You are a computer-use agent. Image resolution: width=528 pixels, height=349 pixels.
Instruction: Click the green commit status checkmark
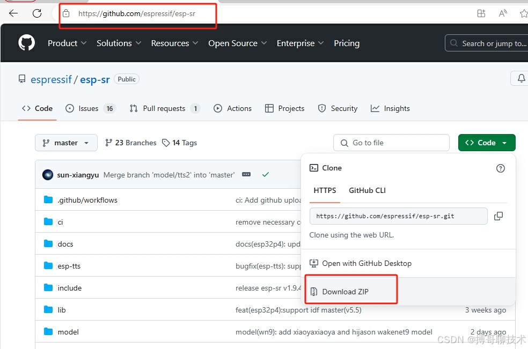(x=266, y=174)
